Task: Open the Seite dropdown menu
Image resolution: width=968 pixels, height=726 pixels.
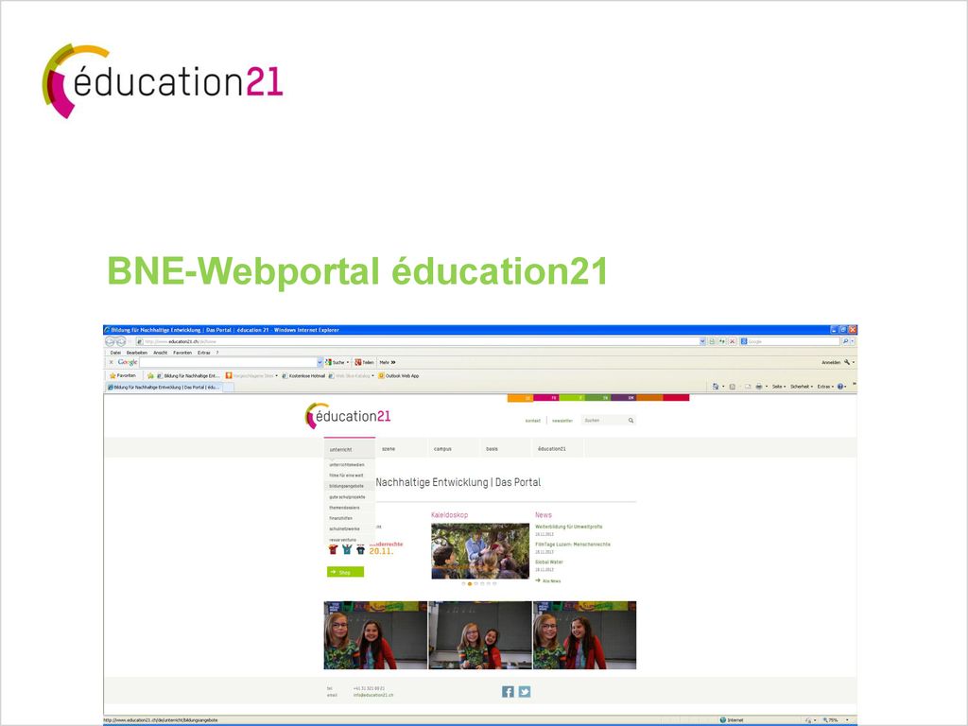Action: click(779, 387)
